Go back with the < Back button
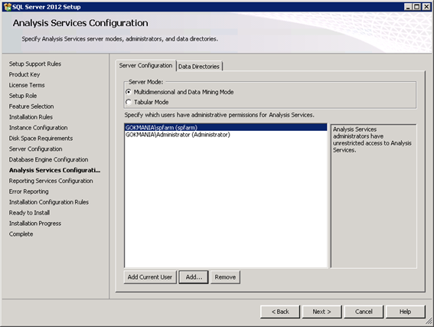This screenshot has height=327, width=434. pos(280,312)
